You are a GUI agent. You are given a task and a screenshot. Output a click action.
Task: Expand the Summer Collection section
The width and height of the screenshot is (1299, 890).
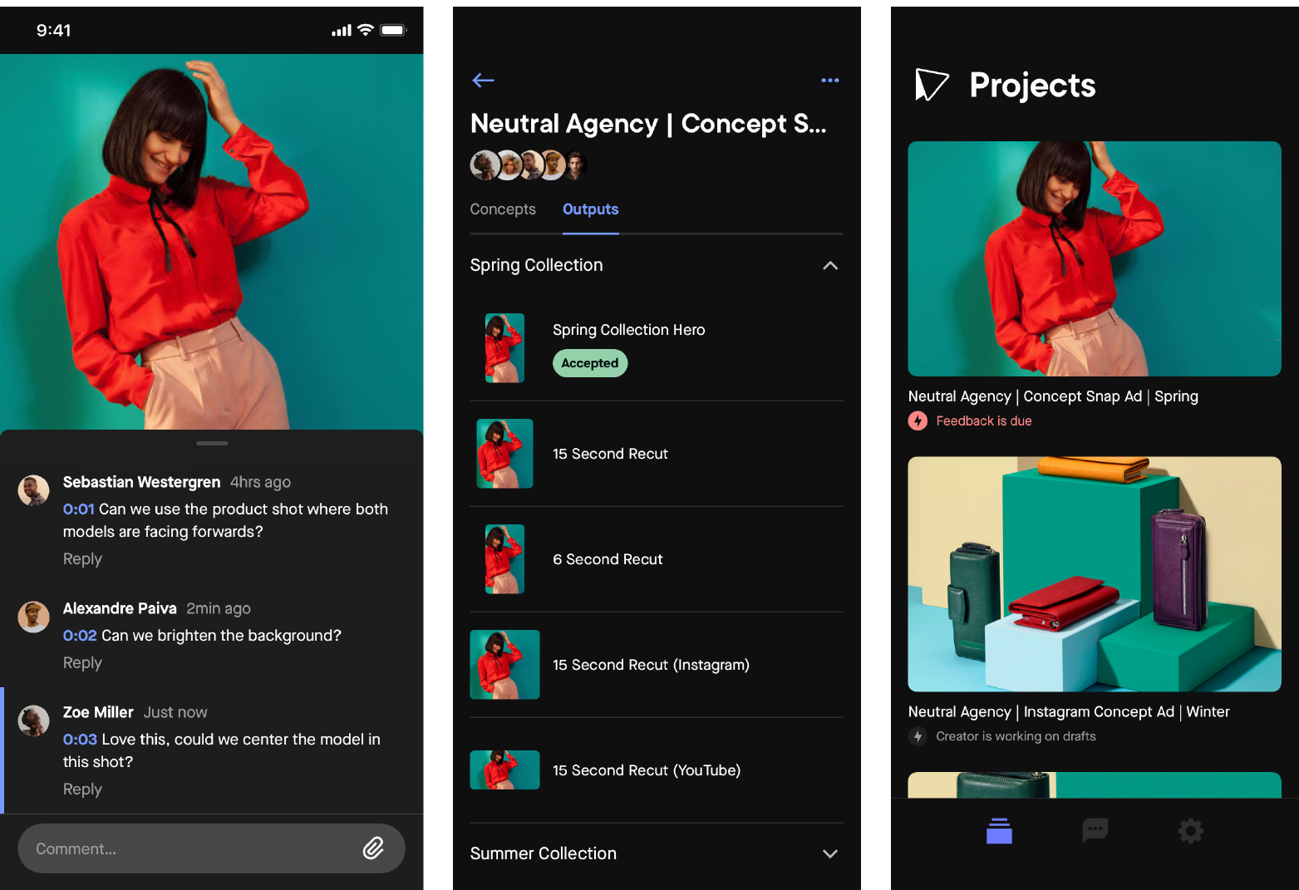point(829,853)
